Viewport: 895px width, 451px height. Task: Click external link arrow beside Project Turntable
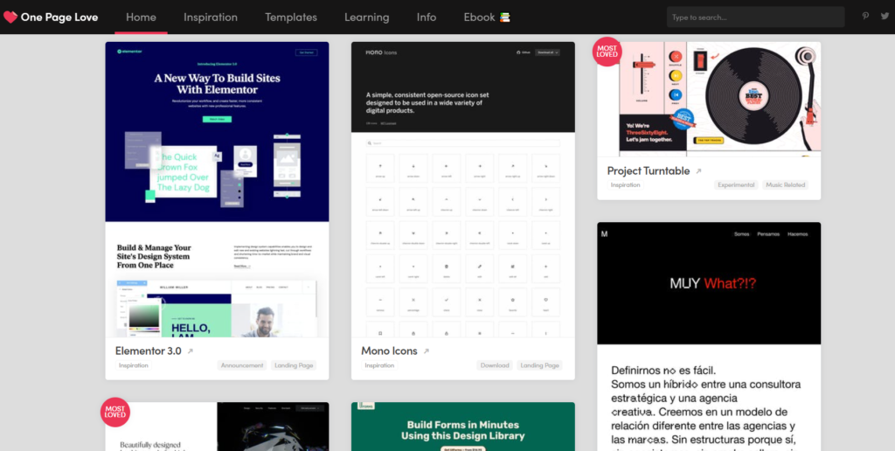tap(698, 171)
